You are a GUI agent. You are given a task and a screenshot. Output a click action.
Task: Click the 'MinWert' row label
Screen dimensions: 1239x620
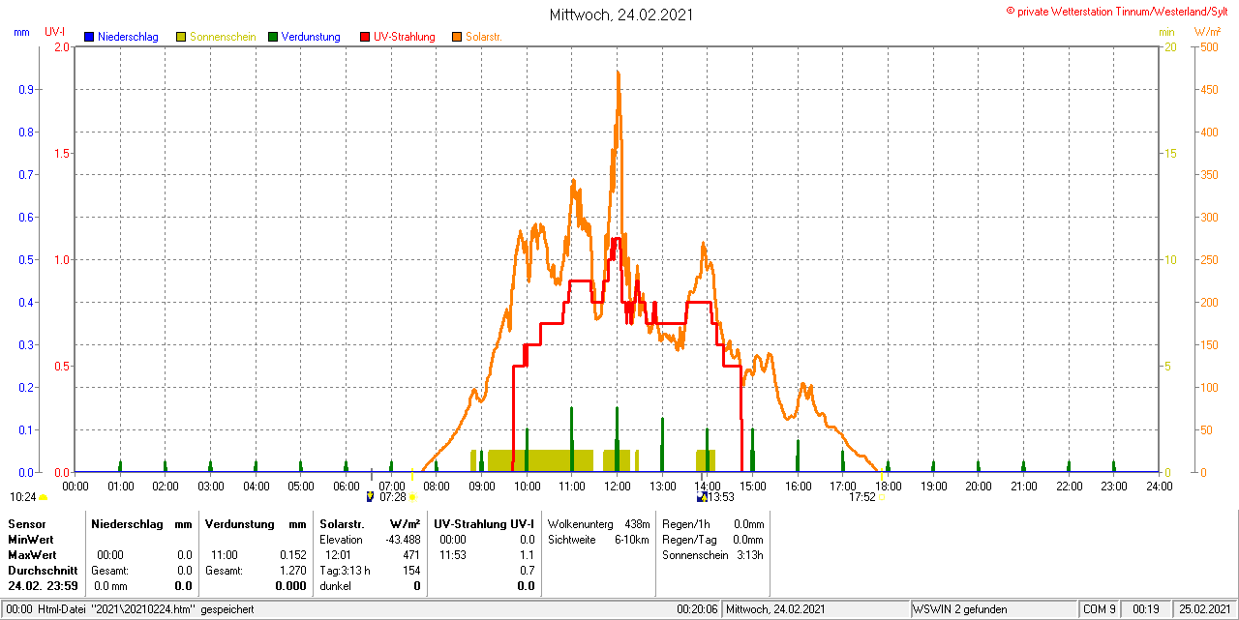31,539
